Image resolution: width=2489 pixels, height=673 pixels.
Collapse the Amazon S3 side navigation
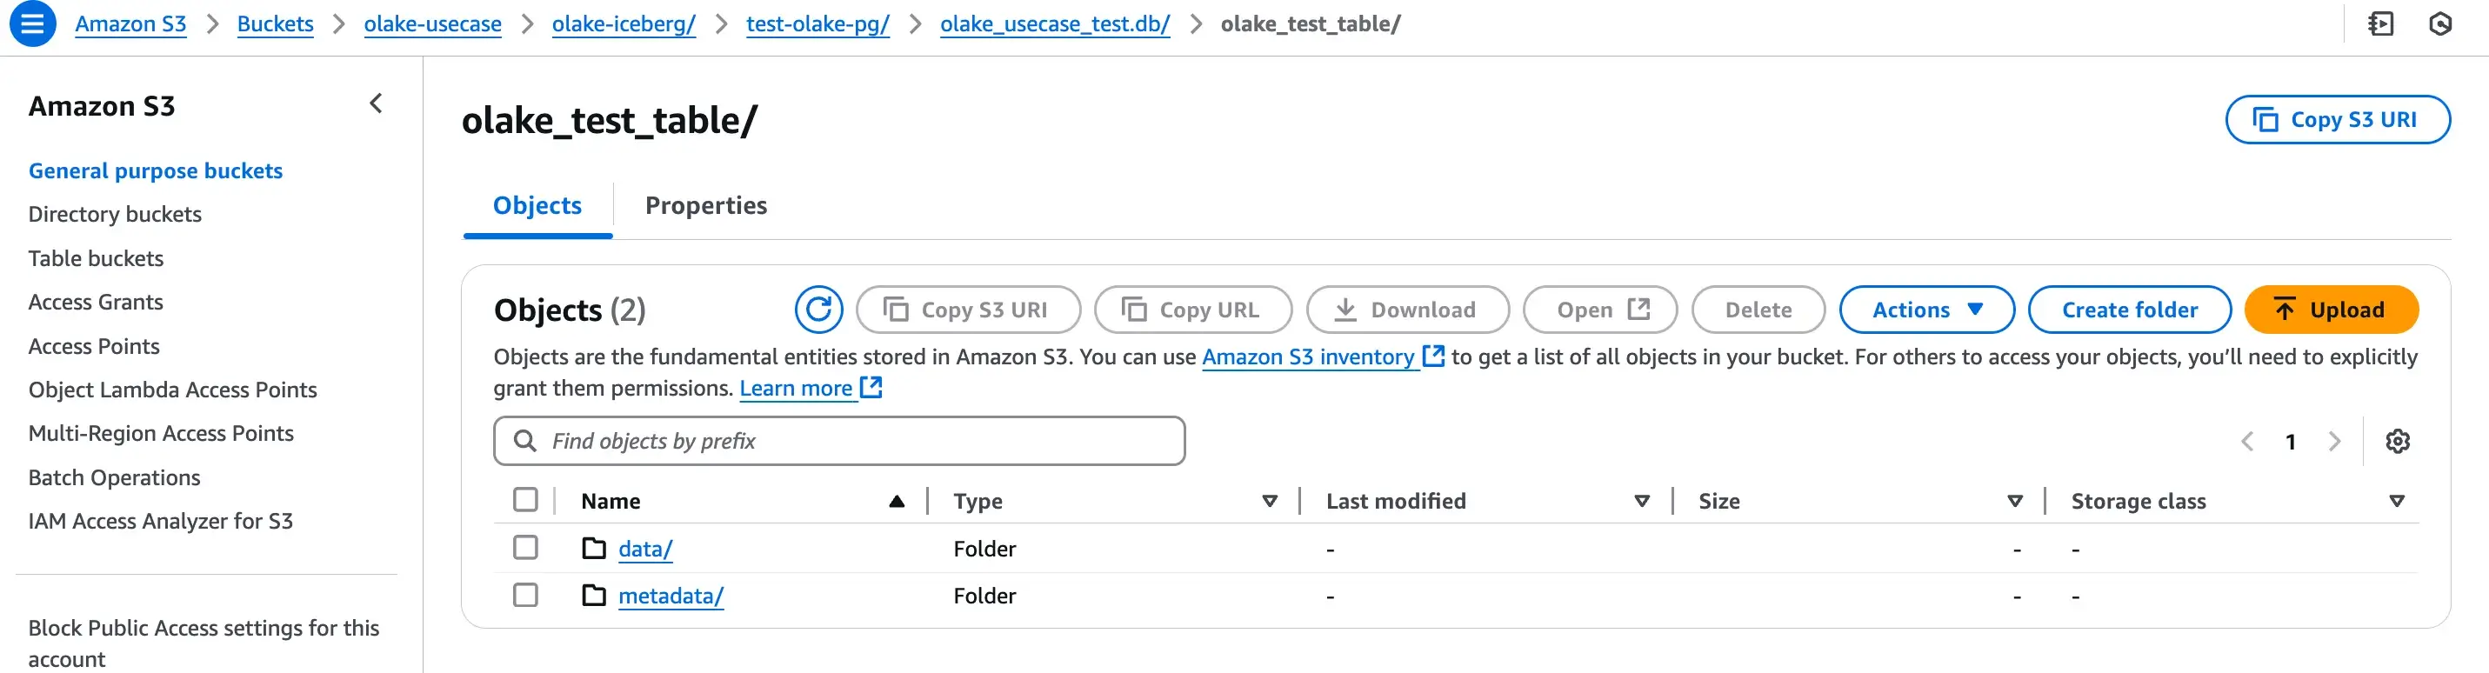(376, 103)
